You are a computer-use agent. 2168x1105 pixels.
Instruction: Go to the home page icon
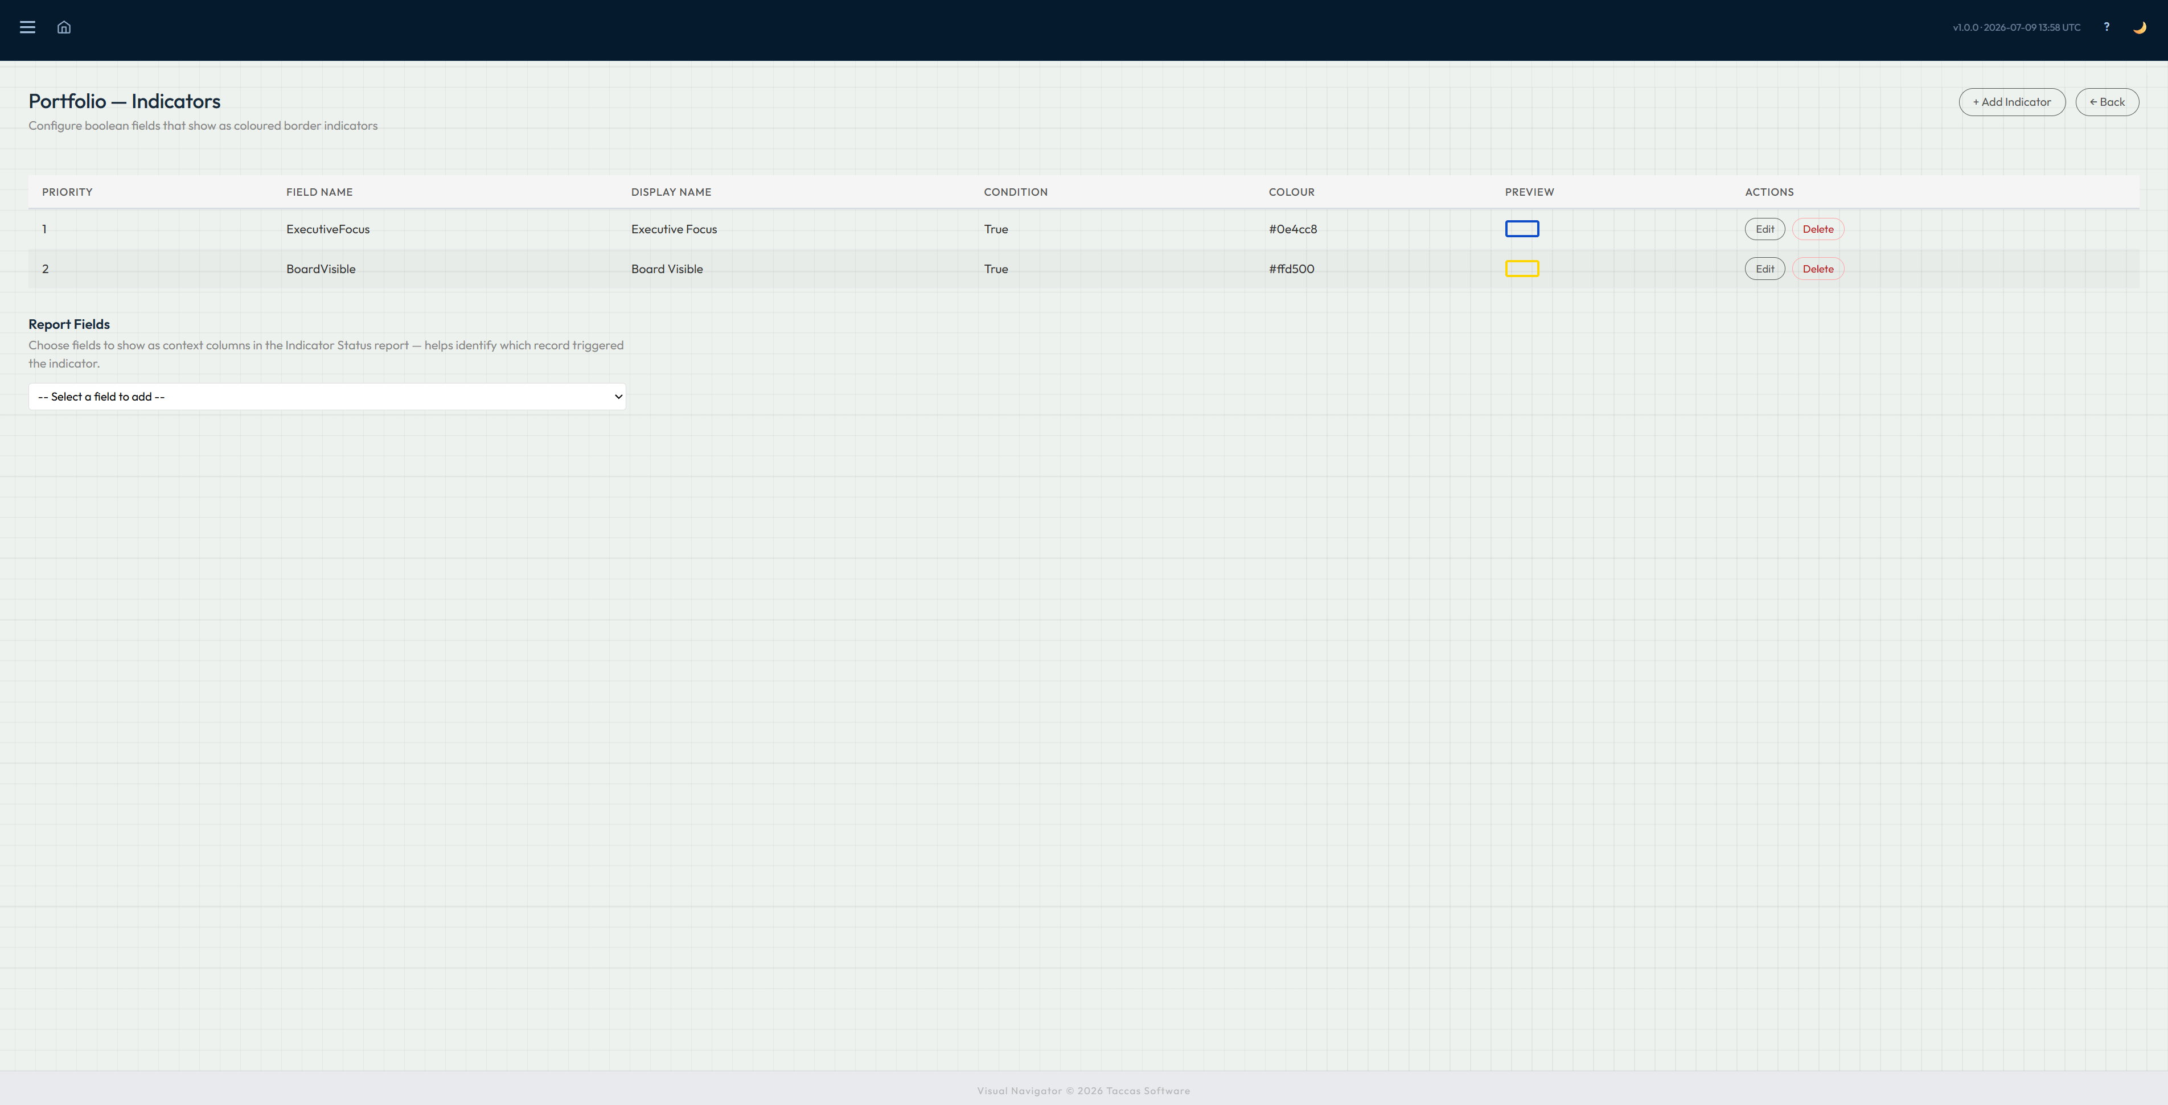point(64,27)
